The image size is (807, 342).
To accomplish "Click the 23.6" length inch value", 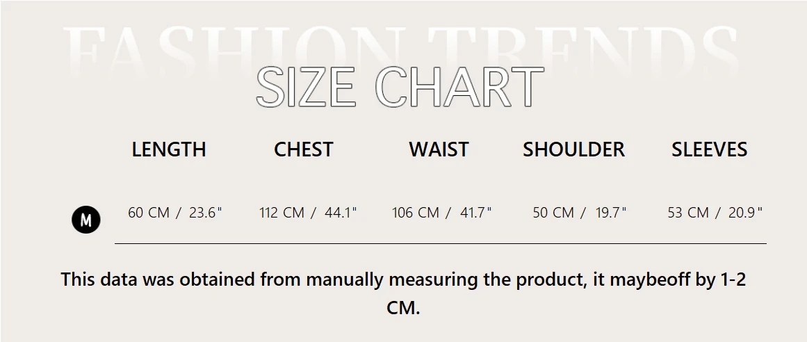I will pos(205,213).
